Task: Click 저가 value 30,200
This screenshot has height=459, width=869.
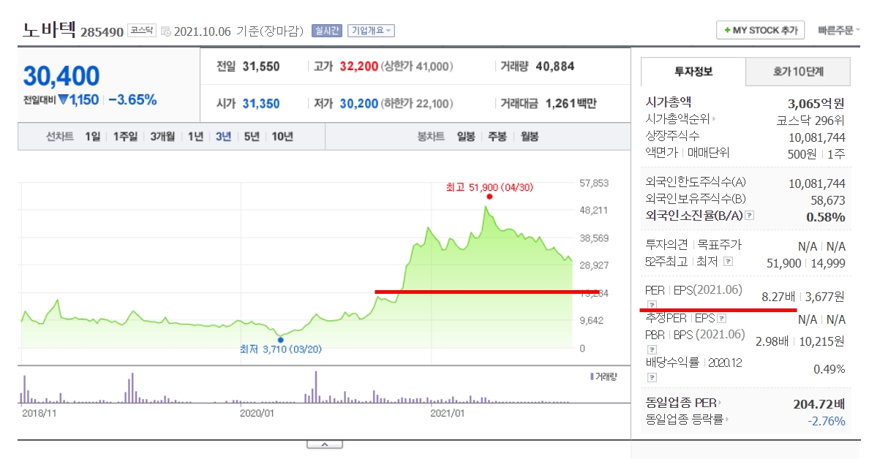Action: point(358,104)
